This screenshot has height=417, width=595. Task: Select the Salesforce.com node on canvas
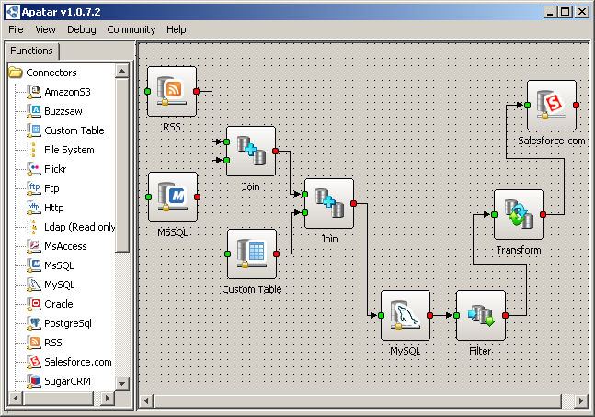(552, 105)
